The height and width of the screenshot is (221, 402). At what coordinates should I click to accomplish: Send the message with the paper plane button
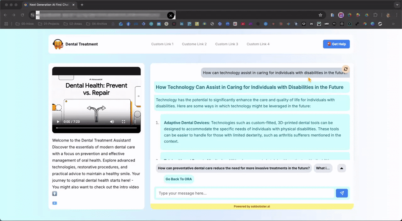point(342,193)
